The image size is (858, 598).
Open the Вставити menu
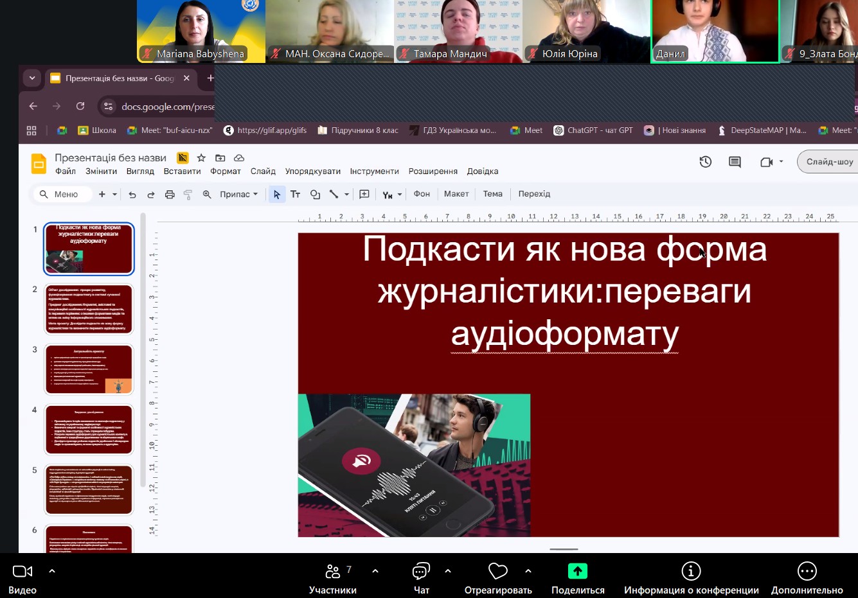coord(182,171)
